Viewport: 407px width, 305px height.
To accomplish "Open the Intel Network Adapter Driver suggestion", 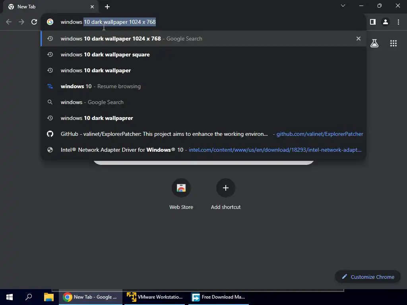I will [203, 150].
